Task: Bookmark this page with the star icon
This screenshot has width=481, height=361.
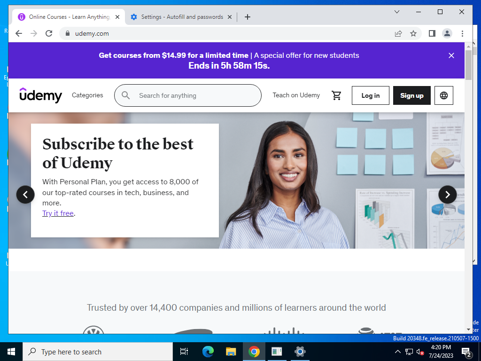Action: pyautogui.click(x=413, y=33)
